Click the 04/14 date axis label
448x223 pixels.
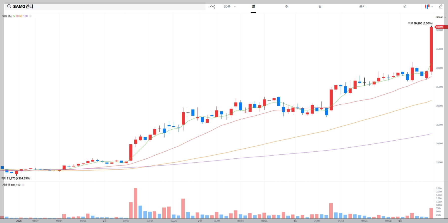click(341, 221)
